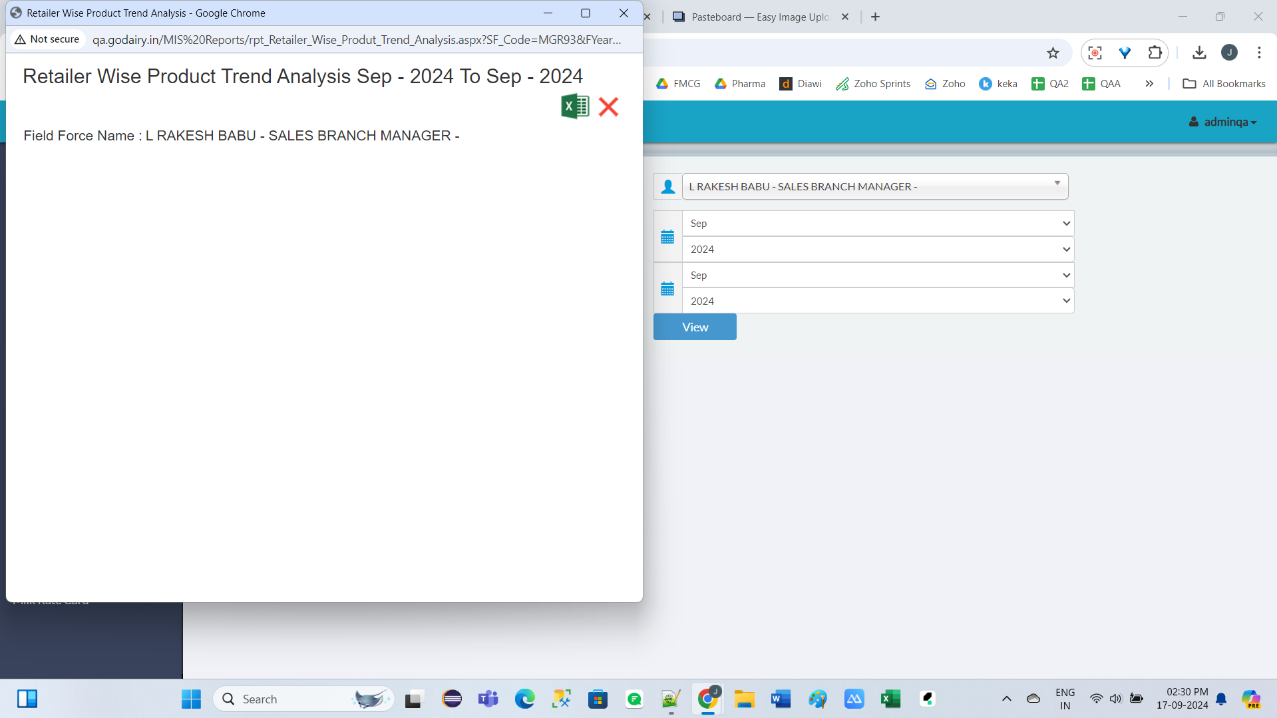The height and width of the screenshot is (718, 1277).
Task: Open Microsoft Edge from taskbar
Action: 525,699
